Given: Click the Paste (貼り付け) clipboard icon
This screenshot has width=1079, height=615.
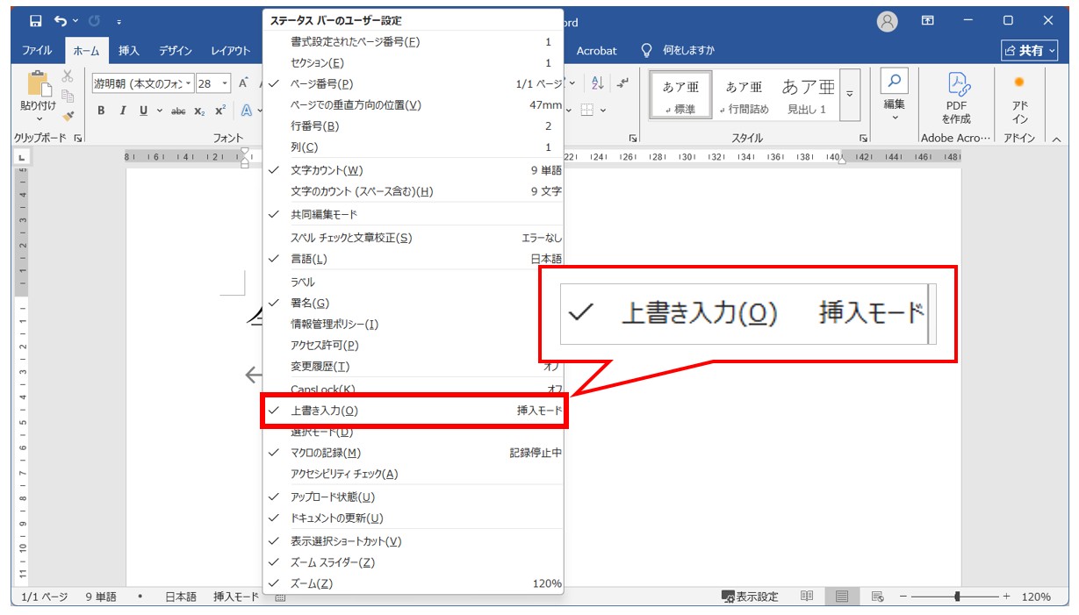Looking at the screenshot, I should point(39,84).
